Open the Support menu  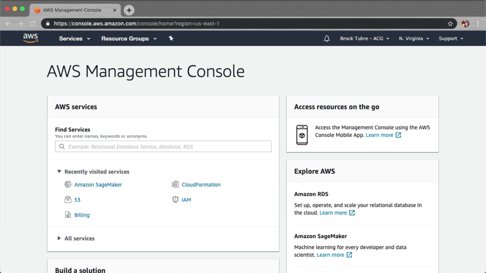(x=451, y=39)
